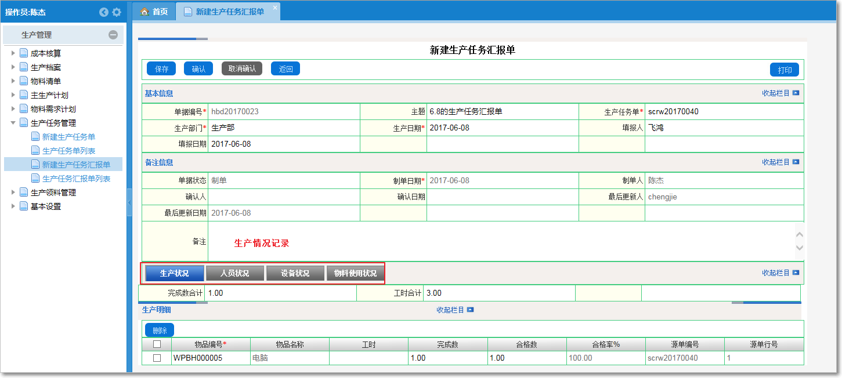Click the 打印 button on the right
Image resolution: width=842 pixels, height=378 pixels.
pos(785,69)
